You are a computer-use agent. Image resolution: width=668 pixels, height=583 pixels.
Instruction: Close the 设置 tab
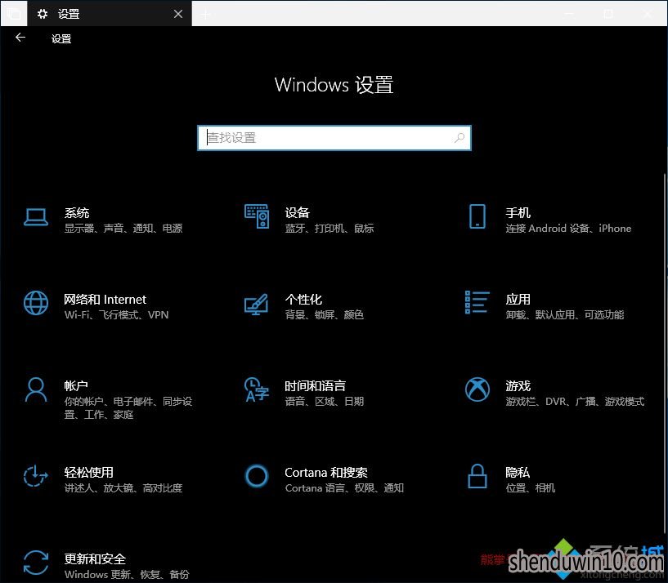pos(178,14)
